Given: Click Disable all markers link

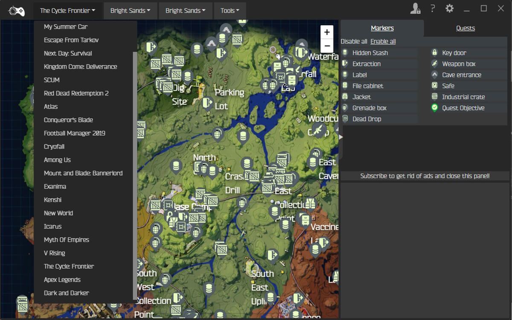Looking at the screenshot, I should click(x=354, y=41).
